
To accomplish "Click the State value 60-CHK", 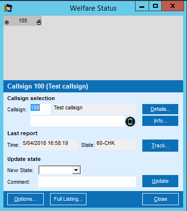I will [116, 145].
